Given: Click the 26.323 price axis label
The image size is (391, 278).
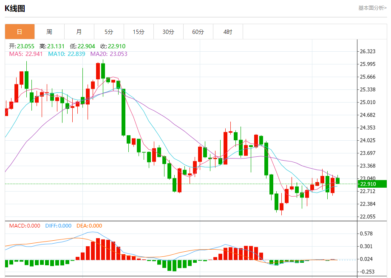Looking at the screenshot, I should click(x=368, y=51).
